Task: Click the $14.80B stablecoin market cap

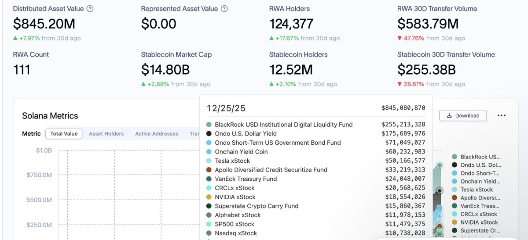Action: [x=165, y=69]
